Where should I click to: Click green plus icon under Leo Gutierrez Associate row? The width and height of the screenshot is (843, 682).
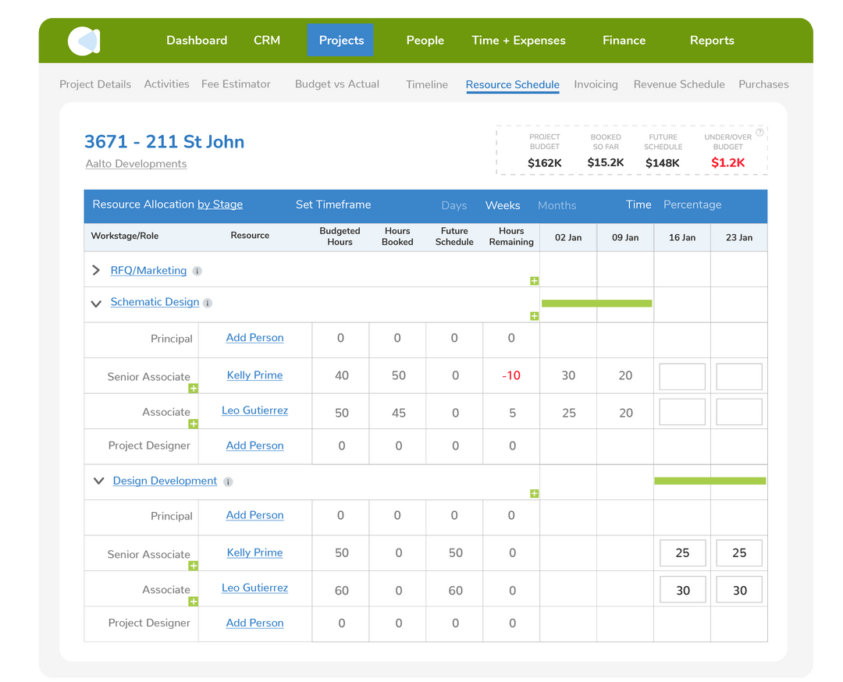tap(193, 424)
